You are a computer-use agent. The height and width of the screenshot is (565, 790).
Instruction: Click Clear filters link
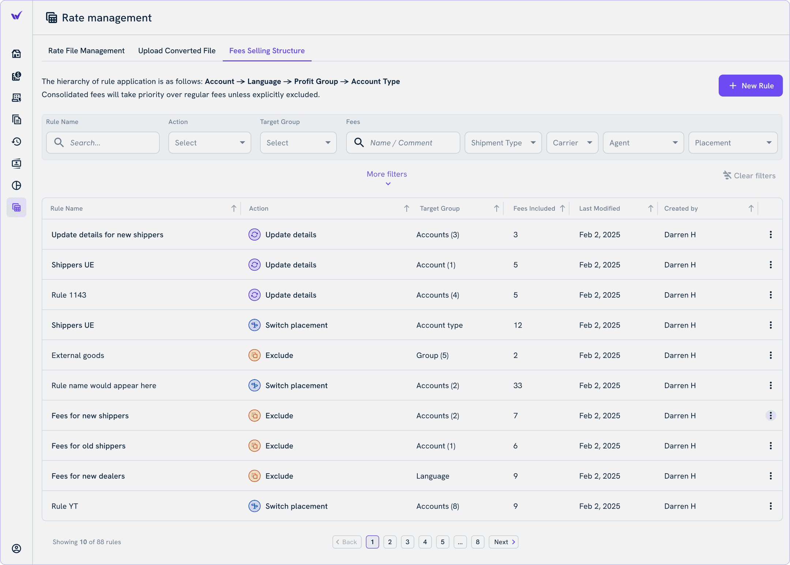click(x=749, y=176)
